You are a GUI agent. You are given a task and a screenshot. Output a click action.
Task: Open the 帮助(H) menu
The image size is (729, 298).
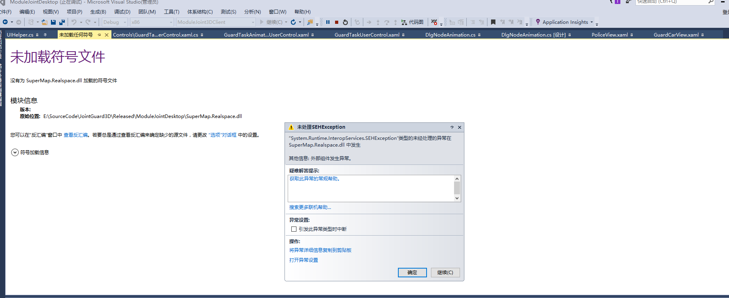[302, 12]
